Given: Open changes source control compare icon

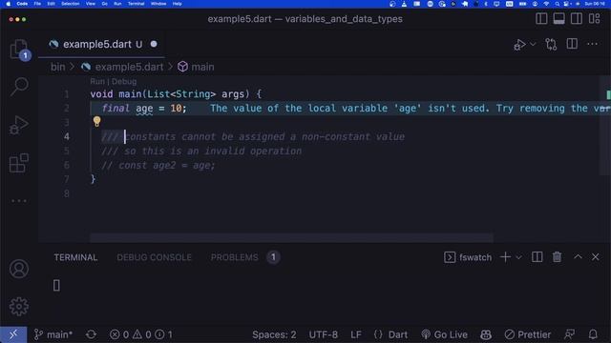Looking at the screenshot, I should tap(551, 44).
